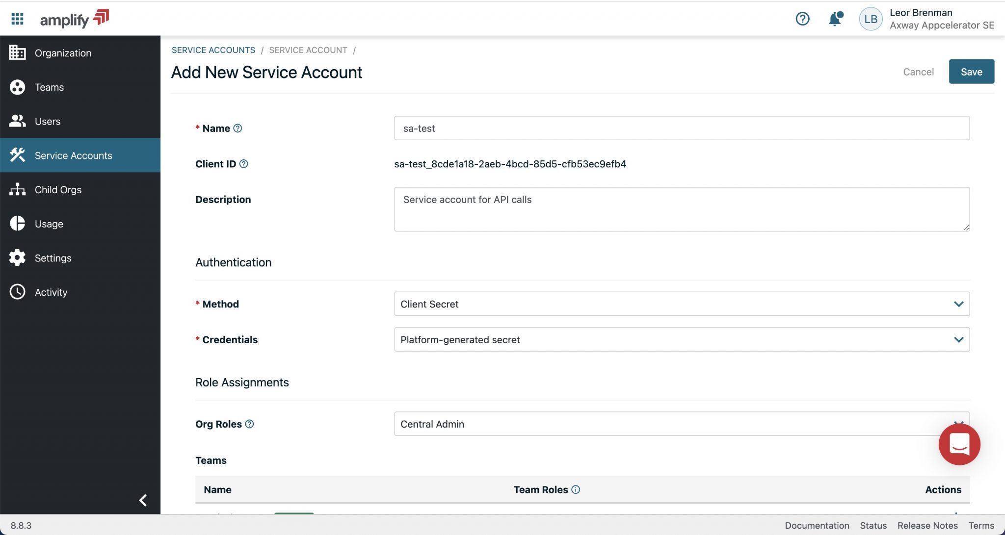
Task: Go to SERVICE ACCOUNTS breadcrumb
Action: coord(213,50)
